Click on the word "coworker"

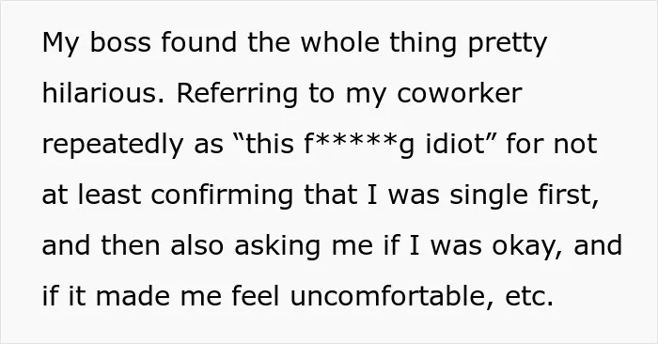[x=460, y=93]
